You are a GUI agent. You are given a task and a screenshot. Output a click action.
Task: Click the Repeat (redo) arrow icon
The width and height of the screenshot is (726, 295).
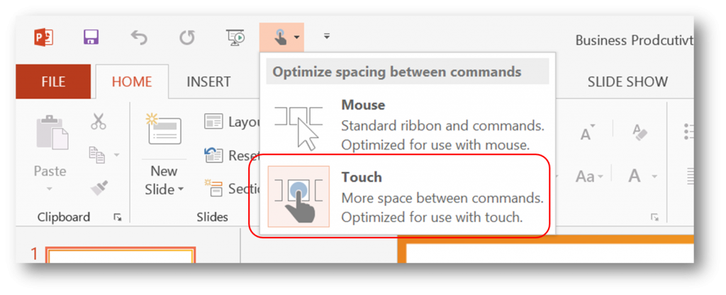(x=187, y=37)
